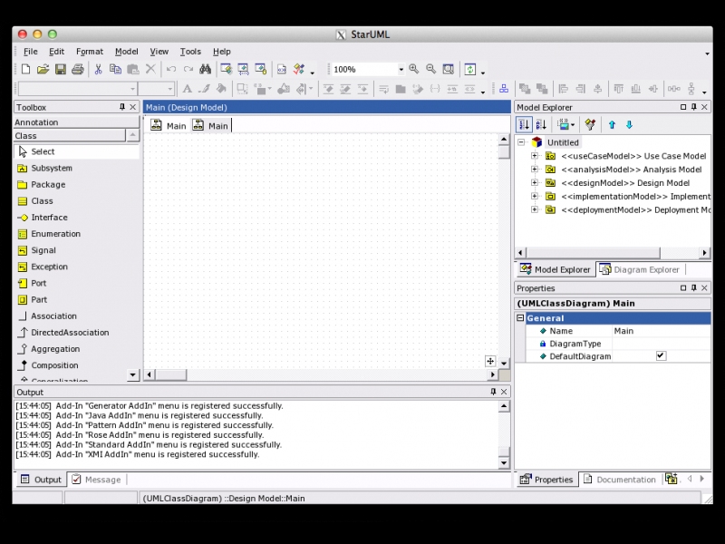Viewport: 725px width, 544px height.
Task: Cut selection with the scissors icon
Action: pyautogui.click(x=98, y=70)
